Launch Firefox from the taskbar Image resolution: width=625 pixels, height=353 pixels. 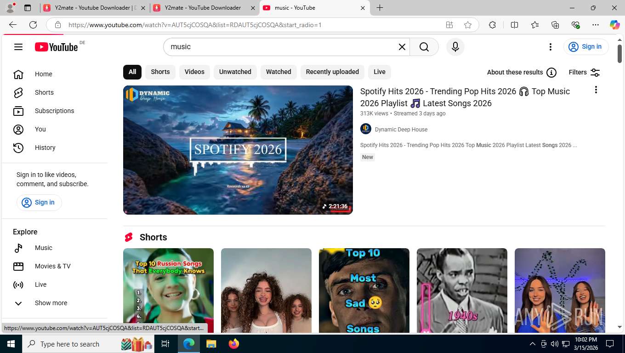pyautogui.click(x=234, y=344)
